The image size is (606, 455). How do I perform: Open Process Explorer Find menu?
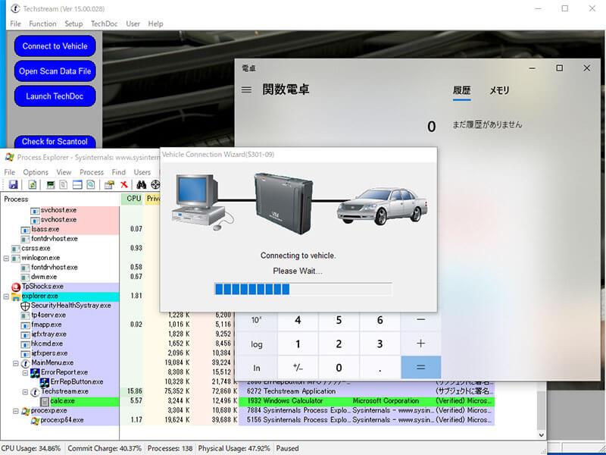click(119, 172)
